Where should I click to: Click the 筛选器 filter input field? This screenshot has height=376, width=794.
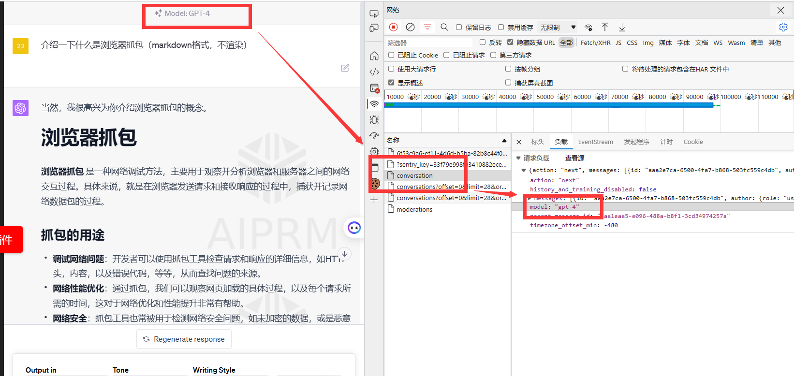[429, 43]
